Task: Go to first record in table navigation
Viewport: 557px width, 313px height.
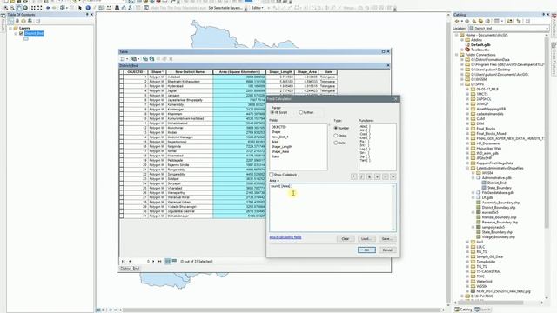Action: coord(124,261)
